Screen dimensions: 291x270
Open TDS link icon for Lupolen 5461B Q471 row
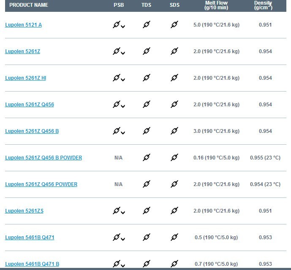pos(147,237)
